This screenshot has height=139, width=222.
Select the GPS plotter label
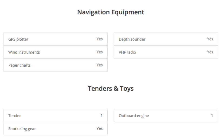tap(18, 39)
